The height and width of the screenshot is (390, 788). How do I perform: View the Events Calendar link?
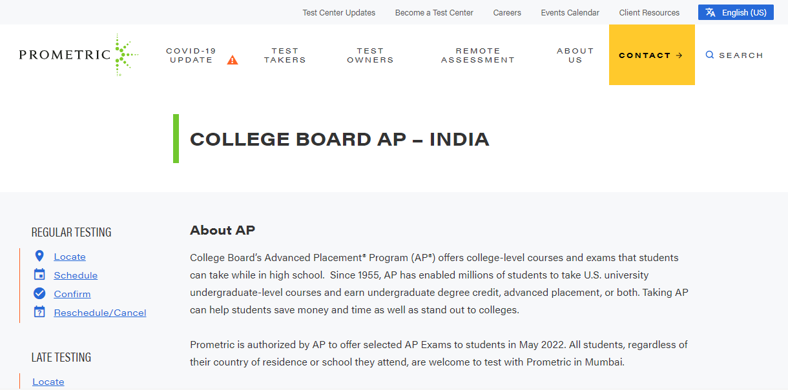[x=570, y=13]
